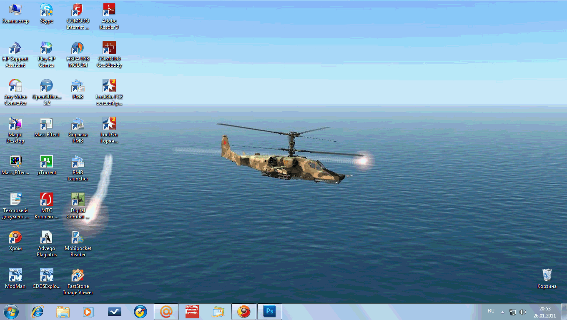567x320 pixels.
Task: Select the Digital Combat desktop icon
Action: (x=78, y=206)
